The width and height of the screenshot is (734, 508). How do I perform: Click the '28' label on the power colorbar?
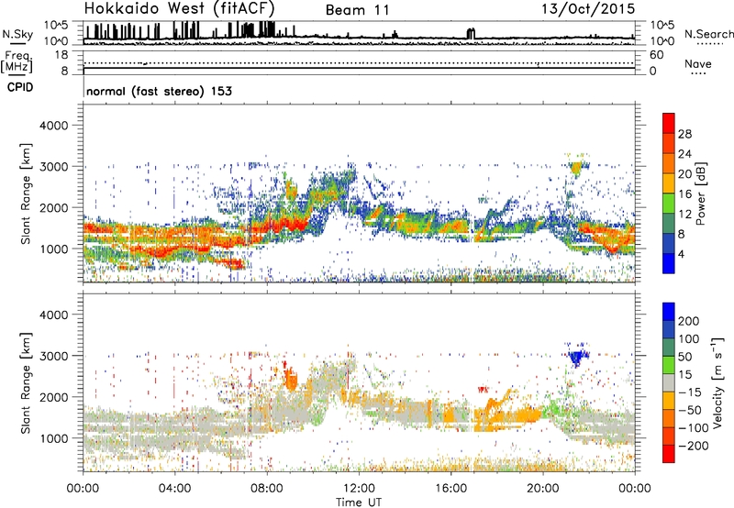tap(684, 134)
